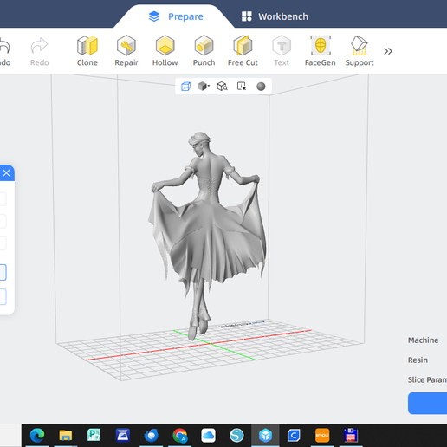Open Microsoft Edge from the taskbar
Viewport: 447px width, 447px height.
(x=37, y=435)
